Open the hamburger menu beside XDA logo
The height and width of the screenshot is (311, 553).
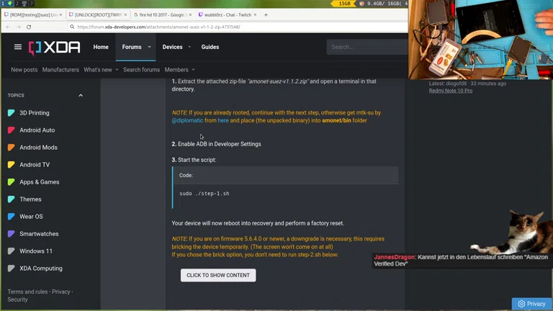coord(18,47)
